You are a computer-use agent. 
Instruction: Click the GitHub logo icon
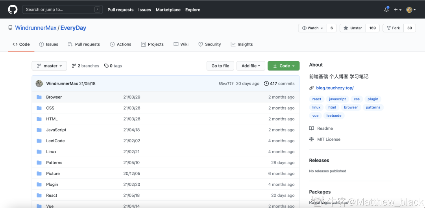click(13, 9)
